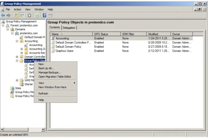Click the Default Domain Policy icon in list
The width and height of the screenshot is (208, 138).
click(53, 47)
